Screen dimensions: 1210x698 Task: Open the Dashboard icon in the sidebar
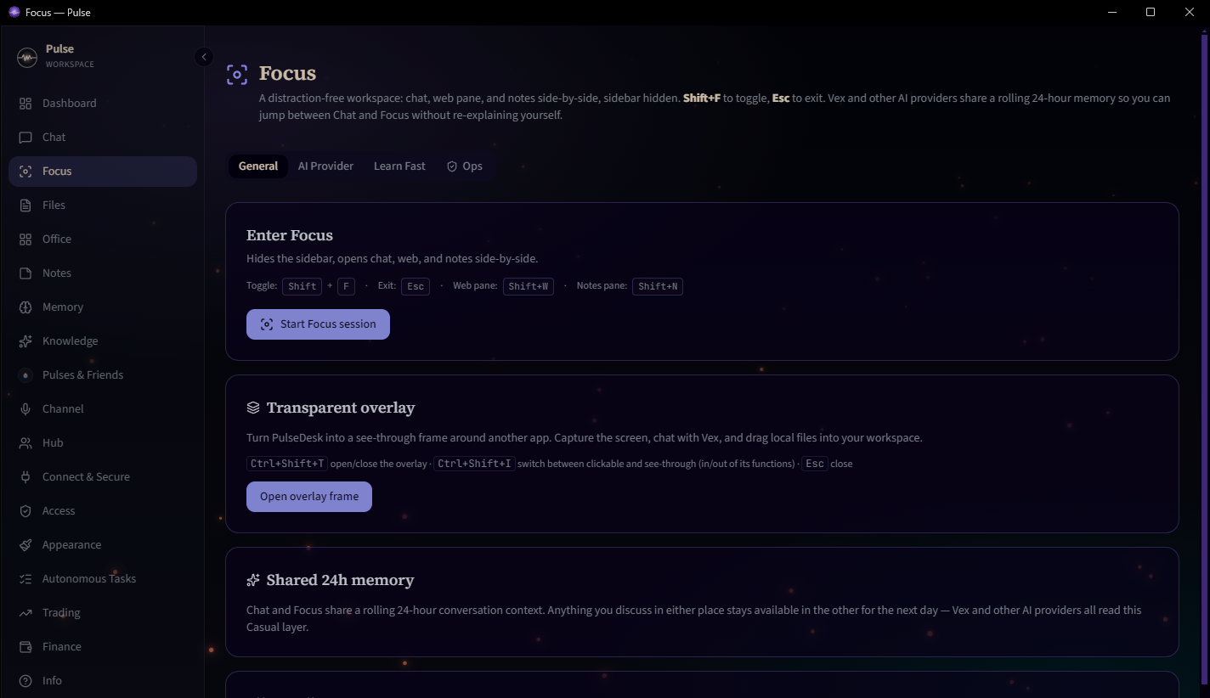pos(25,104)
